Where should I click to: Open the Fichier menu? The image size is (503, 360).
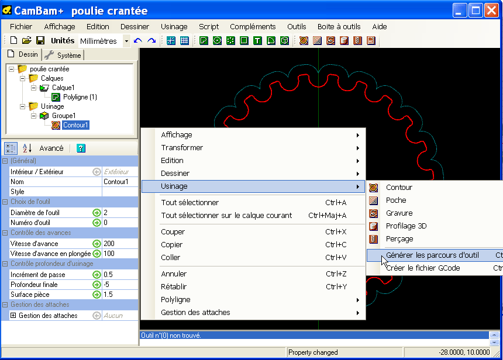(21, 27)
